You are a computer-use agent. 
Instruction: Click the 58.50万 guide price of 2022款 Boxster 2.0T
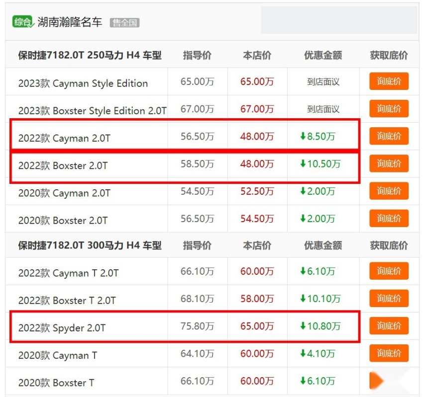(198, 164)
